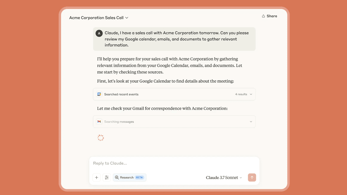
Task: Click the Google Calendar icon in search results
Action: [x=99, y=94]
